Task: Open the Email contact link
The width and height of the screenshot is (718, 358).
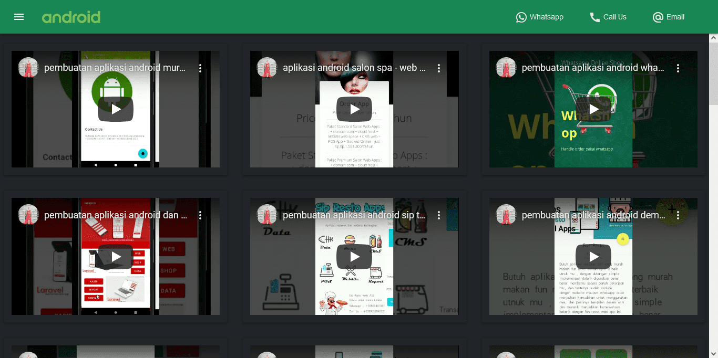Action: point(669,17)
